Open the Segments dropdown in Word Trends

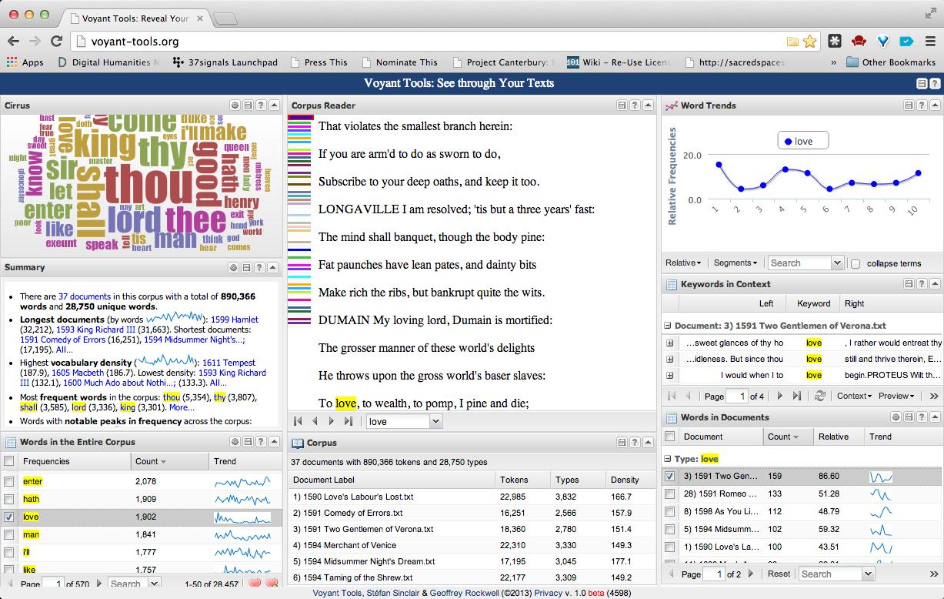coord(735,263)
